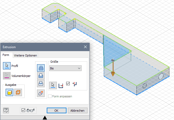
Task: Choose the Intersect operation button
Action: (x=41, y=83)
